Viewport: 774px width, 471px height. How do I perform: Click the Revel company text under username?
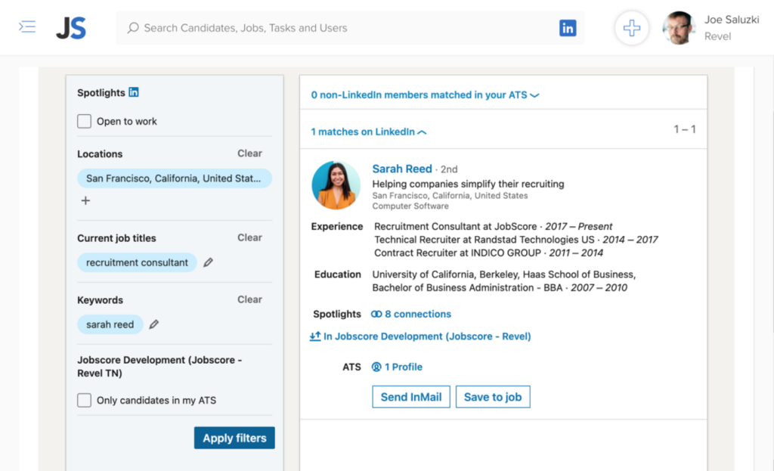tap(717, 36)
